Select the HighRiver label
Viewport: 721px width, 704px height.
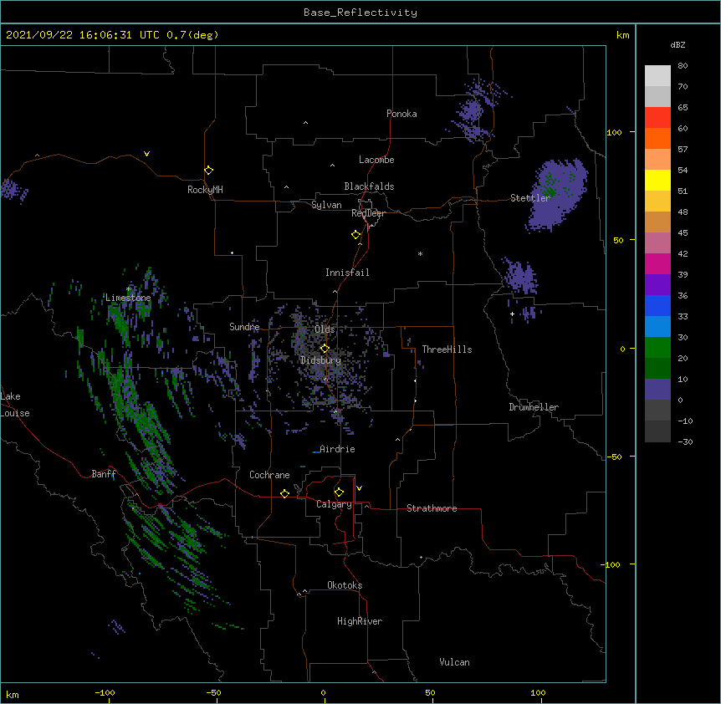[360, 621]
